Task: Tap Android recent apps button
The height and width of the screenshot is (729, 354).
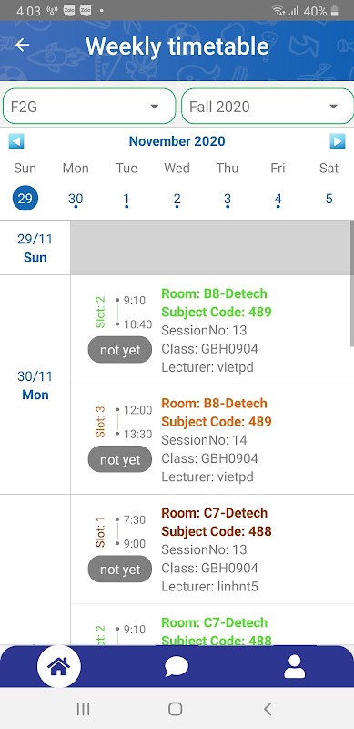Action: click(83, 709)
